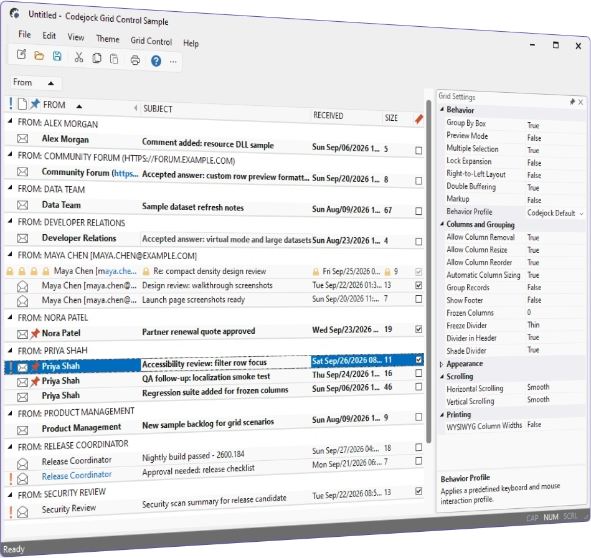Click the red pin beside Nora Patel
Viewport: 591px width, 558px height.
click(x=35, y=333)
